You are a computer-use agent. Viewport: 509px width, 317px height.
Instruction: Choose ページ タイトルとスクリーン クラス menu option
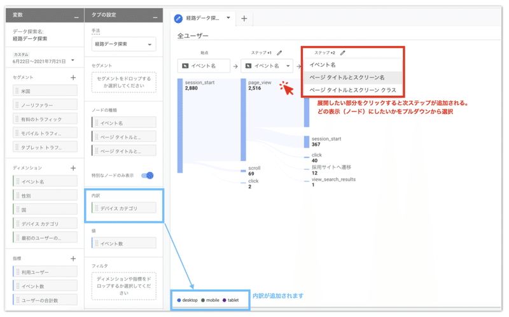point(352,90)
